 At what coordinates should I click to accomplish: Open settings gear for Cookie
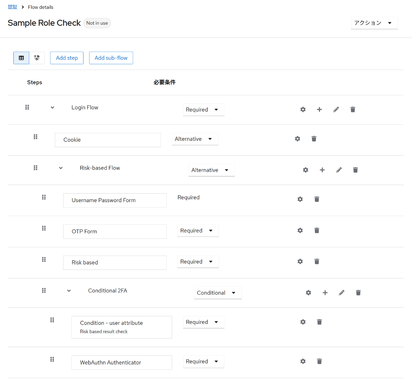[x=297, y=139]
